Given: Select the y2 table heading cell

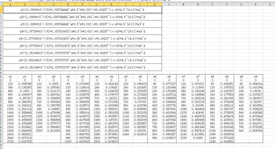Looking at the screenshot, I should click(53, 77).
